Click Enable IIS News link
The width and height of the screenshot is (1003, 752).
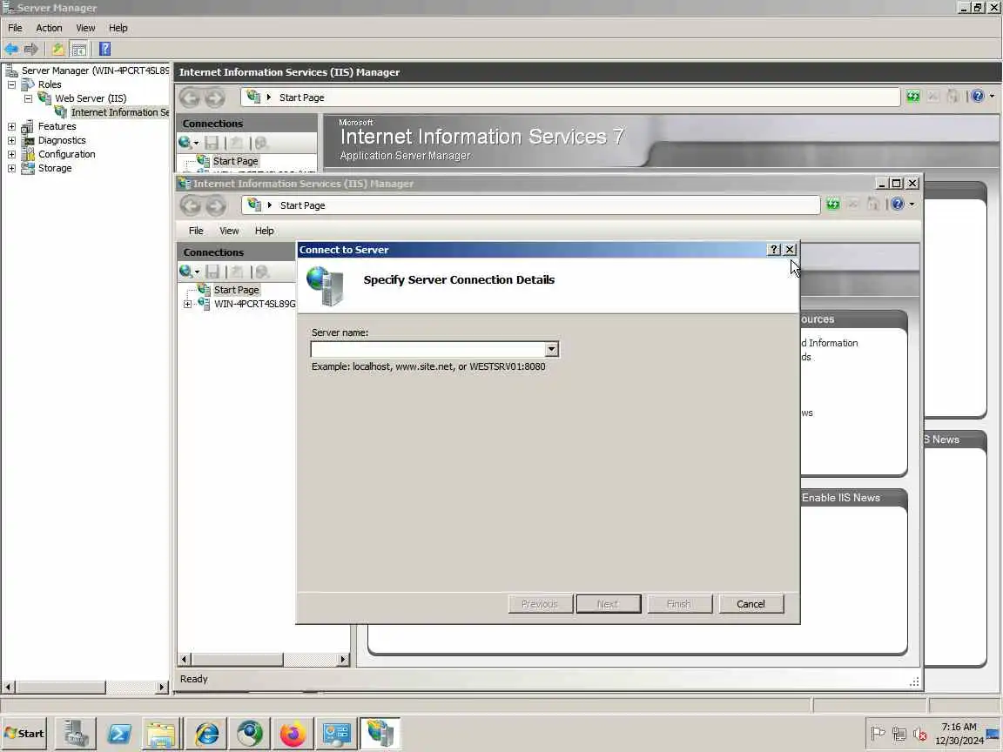click(840, 498)
